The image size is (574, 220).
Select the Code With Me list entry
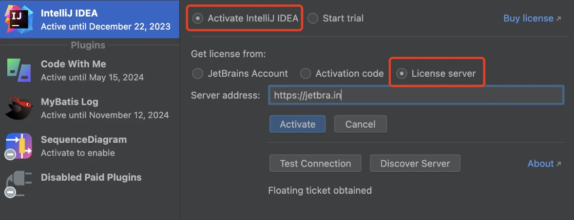pos(90,70)
